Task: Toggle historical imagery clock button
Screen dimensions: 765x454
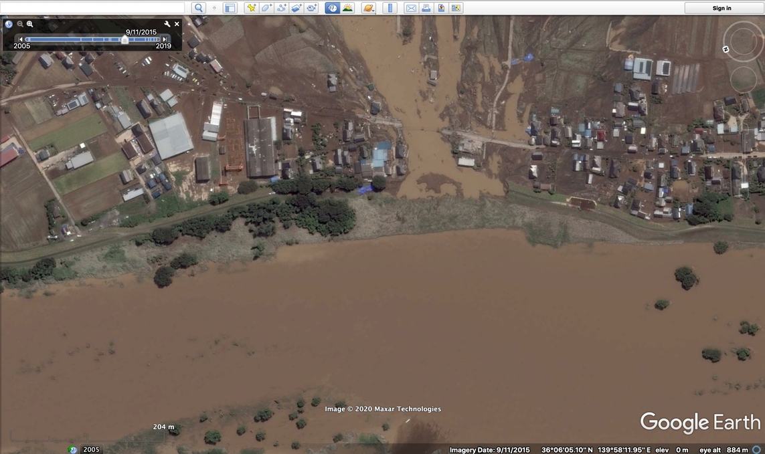Action: pyautogui.click(x=332, y=8)
